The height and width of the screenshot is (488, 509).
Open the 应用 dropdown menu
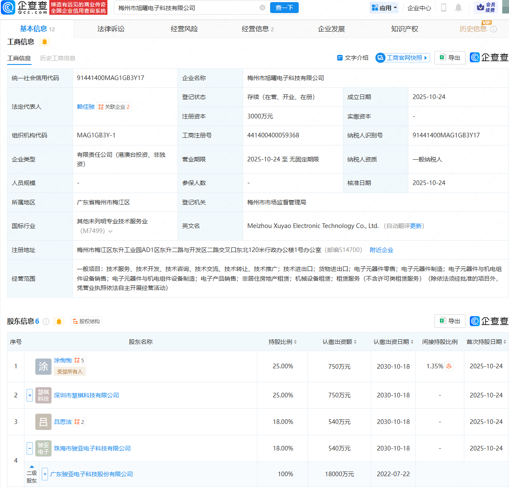[x=384, y=7]
